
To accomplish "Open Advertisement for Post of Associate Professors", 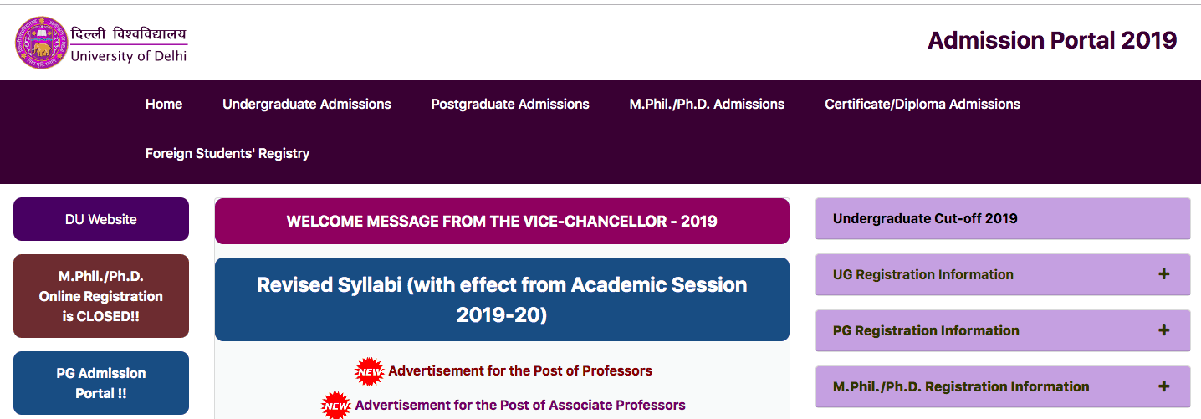I will pos(520,406).
